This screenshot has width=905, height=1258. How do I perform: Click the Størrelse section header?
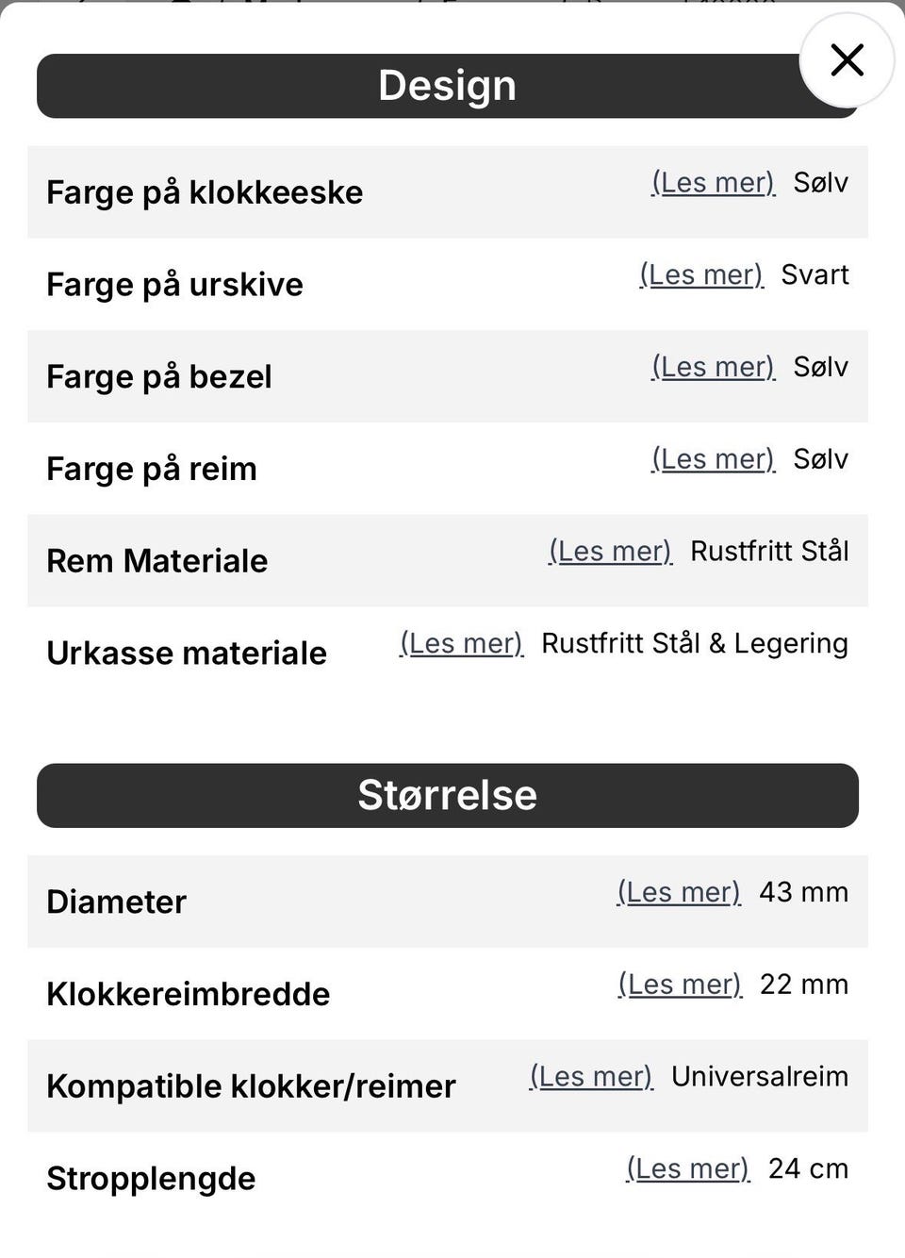tap(447, 795)
